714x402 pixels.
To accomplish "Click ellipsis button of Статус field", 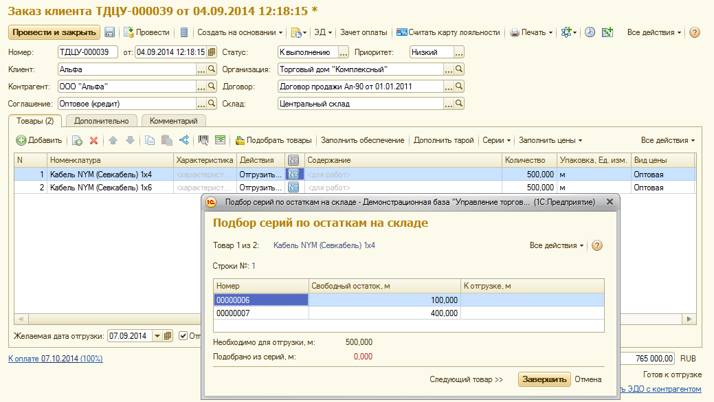I will pyautogui.click(x=344, y=52).
